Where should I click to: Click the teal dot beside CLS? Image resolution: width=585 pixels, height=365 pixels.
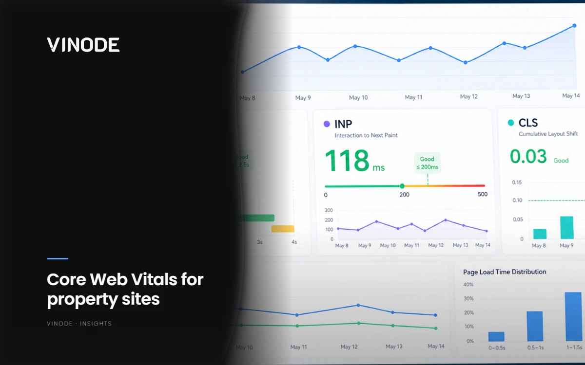pyautogui.click(x=510, y=123)
